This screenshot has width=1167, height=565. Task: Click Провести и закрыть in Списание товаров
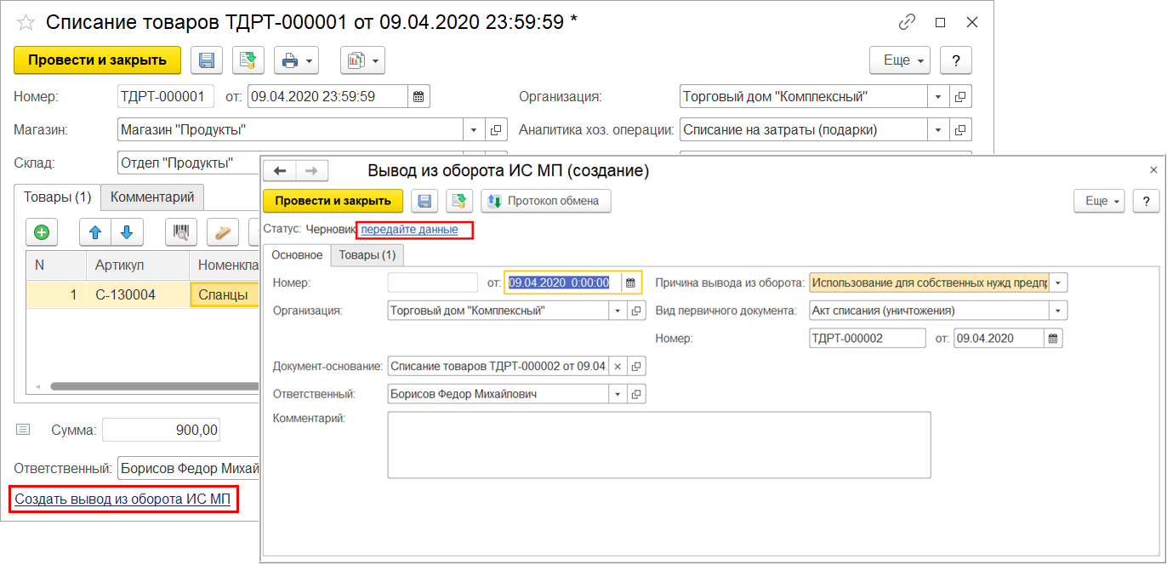(97, 60)
